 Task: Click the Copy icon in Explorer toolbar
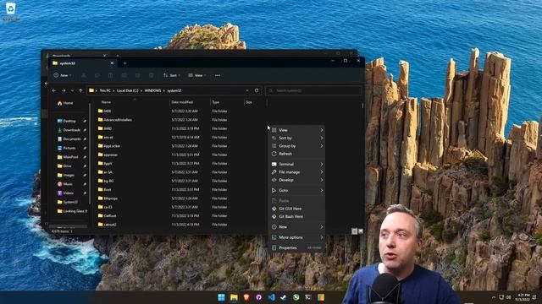point(97,75)
